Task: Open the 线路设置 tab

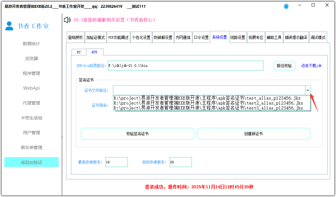Action: click(x=237, y=37)
